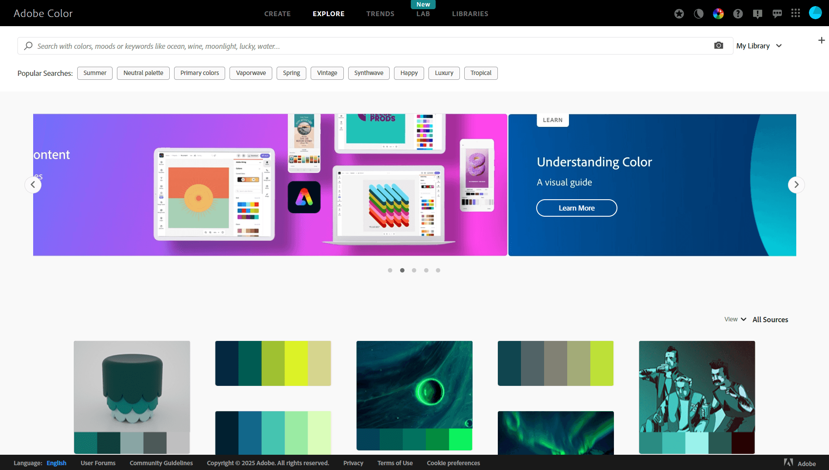829x470 pixels.
Task: Expand the My Library dropdown
Action: (759, 46)
